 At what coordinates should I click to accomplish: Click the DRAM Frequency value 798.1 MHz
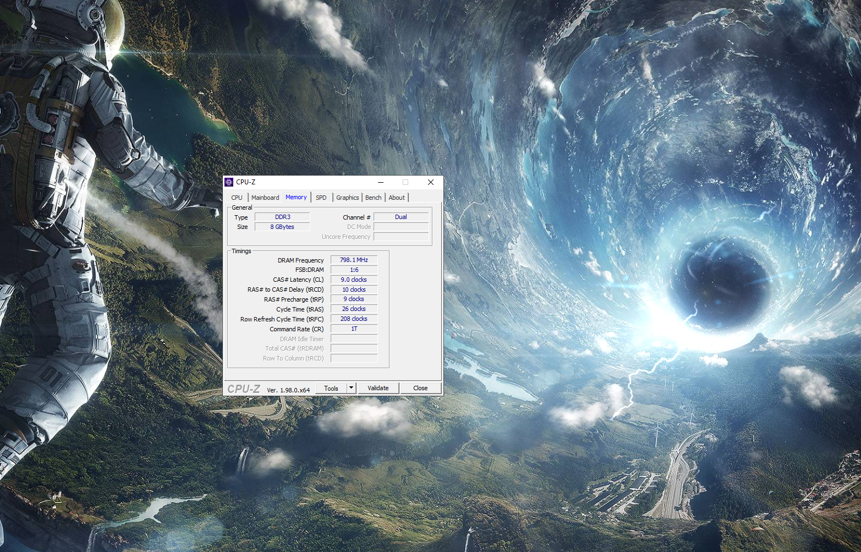click(x=354, y=260)
